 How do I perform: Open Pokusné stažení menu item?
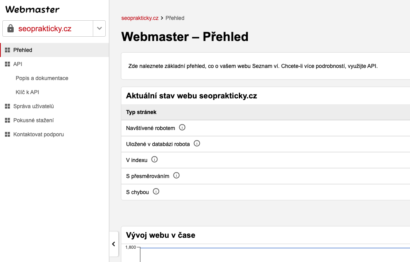[x=54, y=120]
